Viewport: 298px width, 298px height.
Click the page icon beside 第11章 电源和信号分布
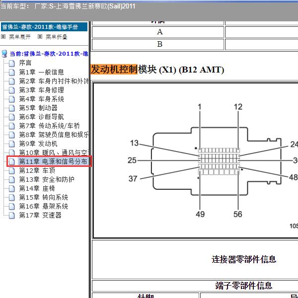point(12,161)
